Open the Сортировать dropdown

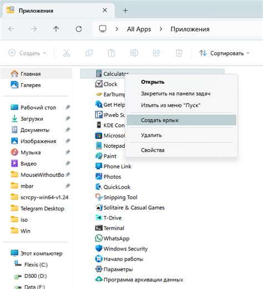pos(224,53)
